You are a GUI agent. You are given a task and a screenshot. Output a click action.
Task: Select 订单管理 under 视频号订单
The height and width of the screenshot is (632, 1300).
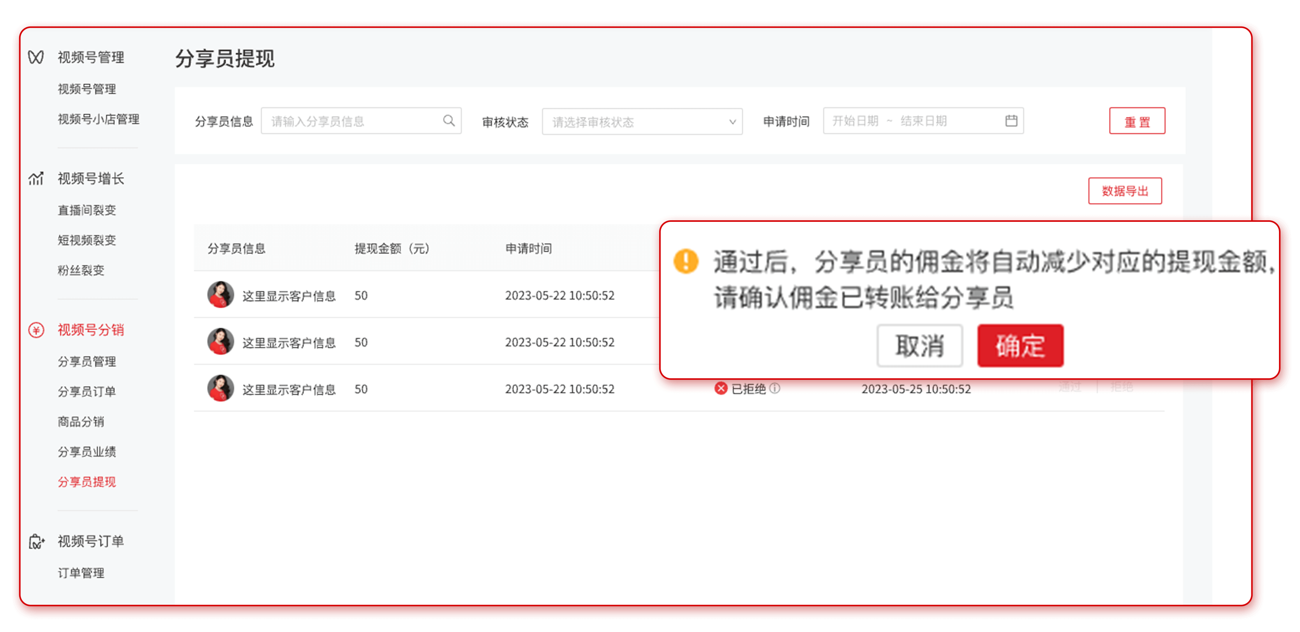[82, 572]
